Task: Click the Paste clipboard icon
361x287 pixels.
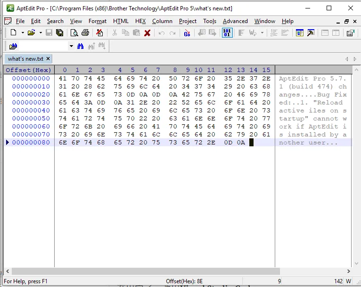Action: point(136,32)
